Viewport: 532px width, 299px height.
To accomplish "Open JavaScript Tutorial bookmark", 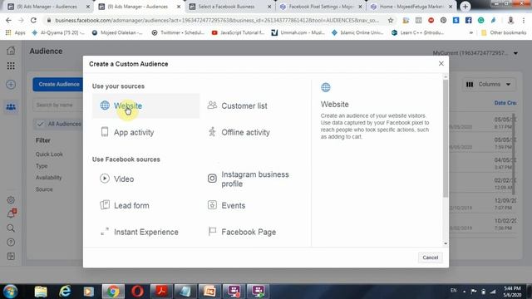I will pyautogui.click(x=239, y=32).
